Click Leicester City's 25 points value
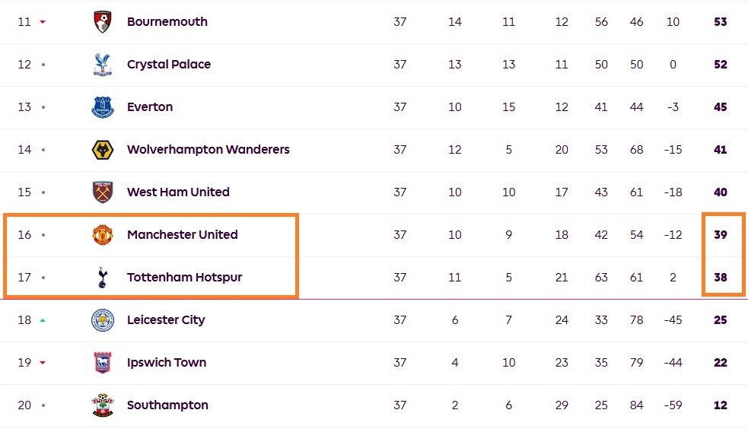This screenshot has height=429, width=748. pyautogui.click(x=721, y=320)
